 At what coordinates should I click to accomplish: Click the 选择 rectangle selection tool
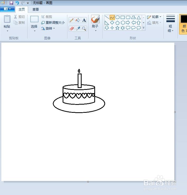click(x=34, y=19)
